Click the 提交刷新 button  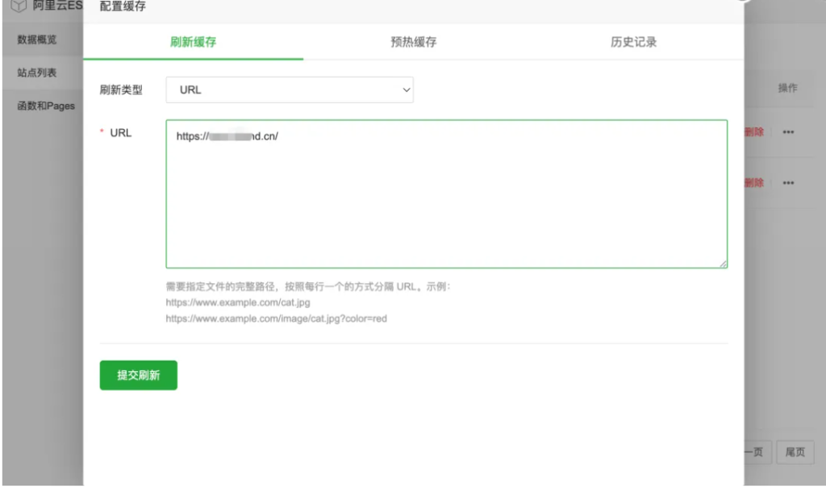pos(138,374)
